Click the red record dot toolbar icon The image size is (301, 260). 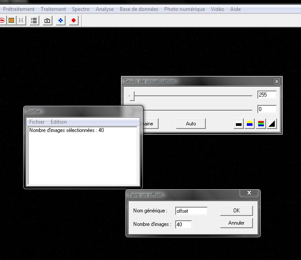tap(73, 21)
